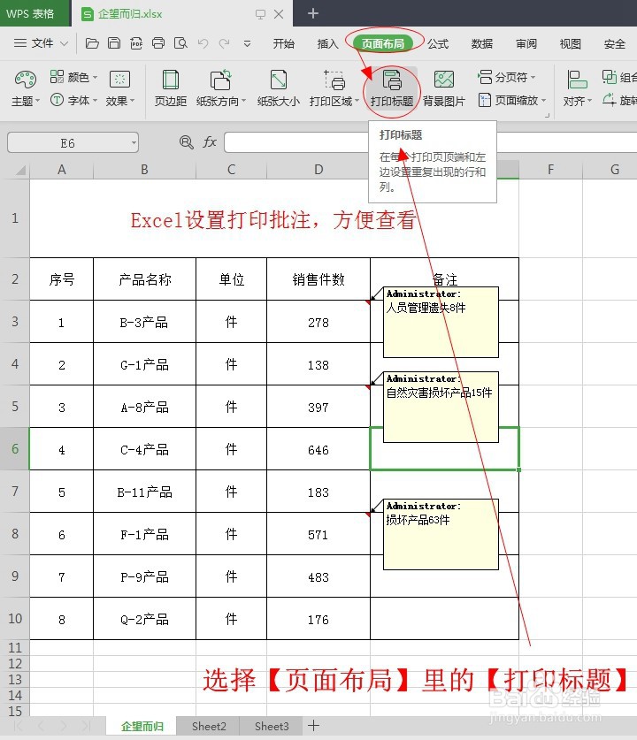This screenshot has height=740, width=637.
Task: Click the 打印标题 print titles button
Action: (391, 88)
